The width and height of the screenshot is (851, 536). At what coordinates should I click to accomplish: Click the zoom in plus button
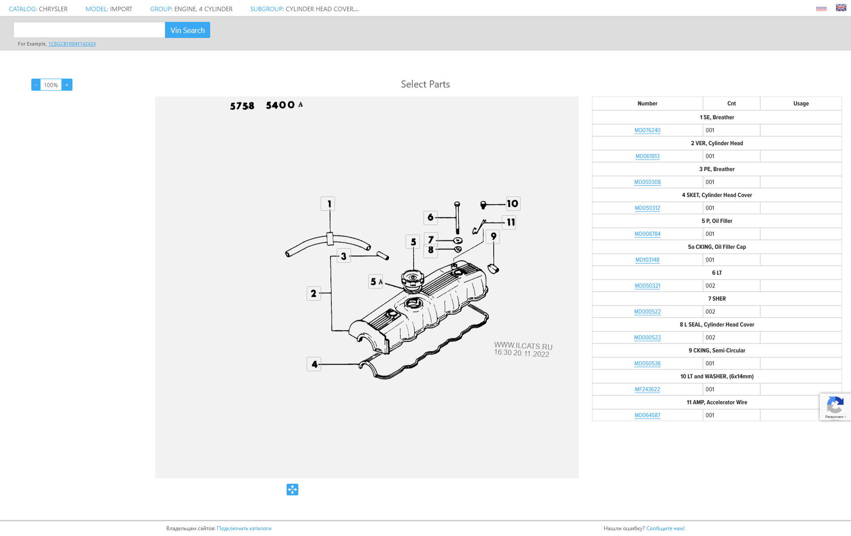pyautogui.click(x=67, y=85)
